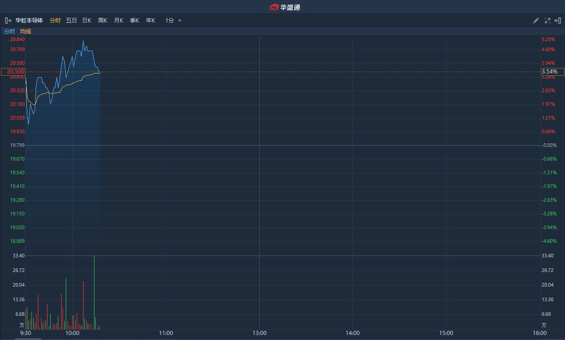Switch to the 周K weekly candlestick tab
The width and height of the screenshot is (565, 340).
pos(103,21)
